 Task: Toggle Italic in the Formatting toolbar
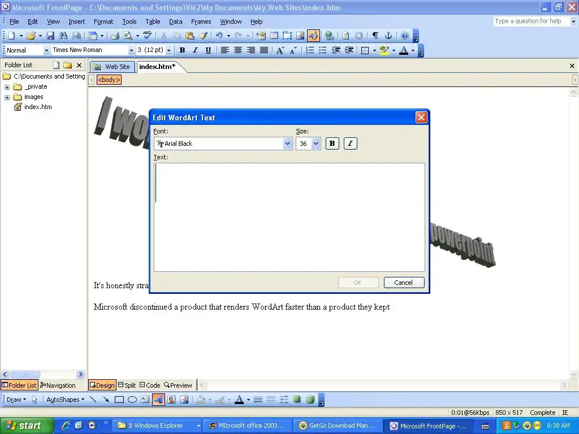click(195, 50)
